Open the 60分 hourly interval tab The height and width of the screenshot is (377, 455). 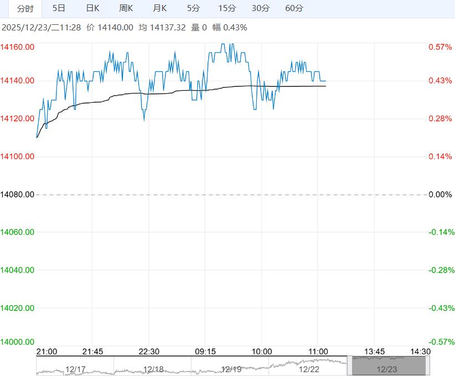click(294, 8)
